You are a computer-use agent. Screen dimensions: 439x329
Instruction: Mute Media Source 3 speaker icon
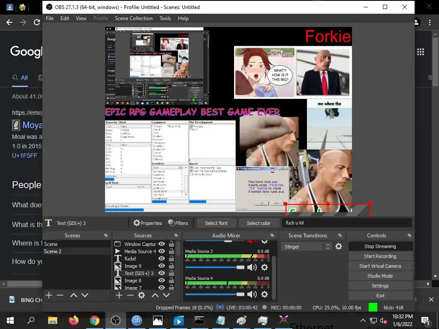(x=252, y=267)
